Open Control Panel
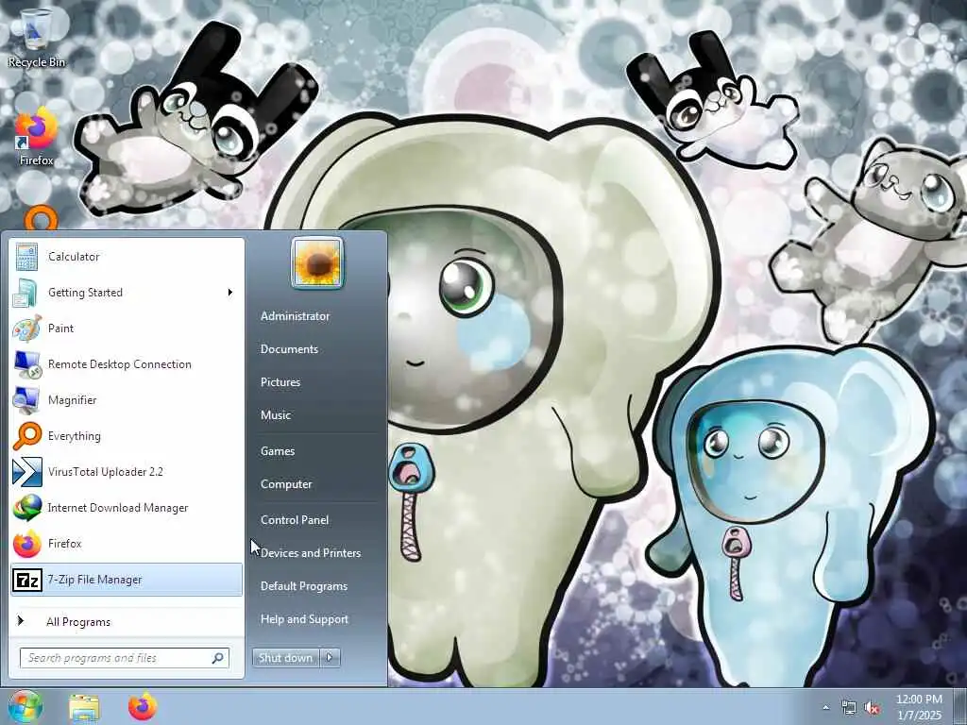 [295, 520]
